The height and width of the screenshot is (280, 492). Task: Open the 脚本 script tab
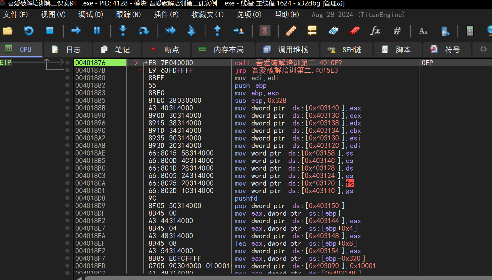coord(397,50)
